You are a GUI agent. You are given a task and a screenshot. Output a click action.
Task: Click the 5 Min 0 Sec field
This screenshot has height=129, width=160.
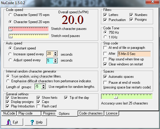[x=134, y=54]
